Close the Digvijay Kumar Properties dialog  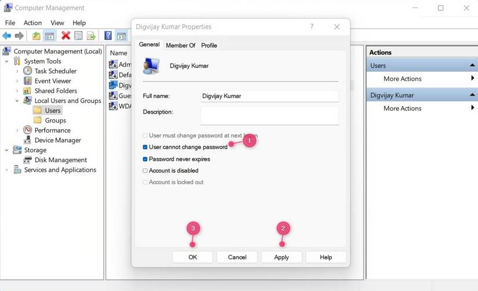(337, 27)
